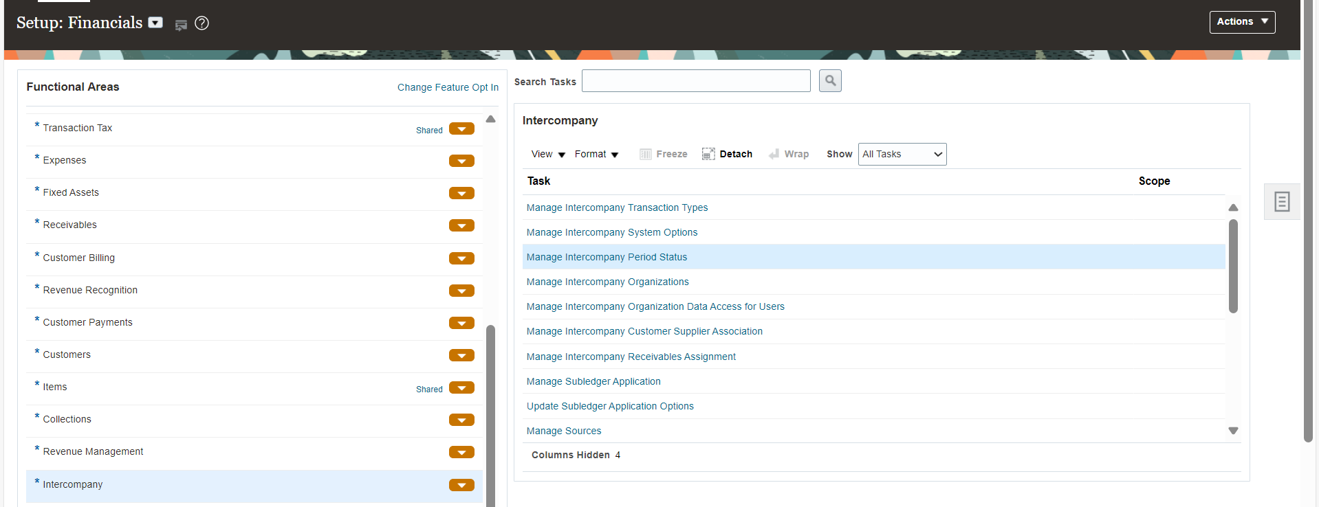1319x507 pixels.
Task: Open Customers row action arrow
Action: pos(461,355)
